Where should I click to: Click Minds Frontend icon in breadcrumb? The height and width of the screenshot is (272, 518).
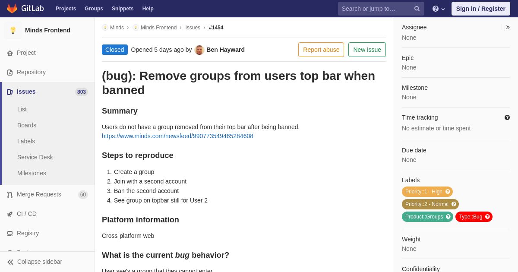click(136, 28)
